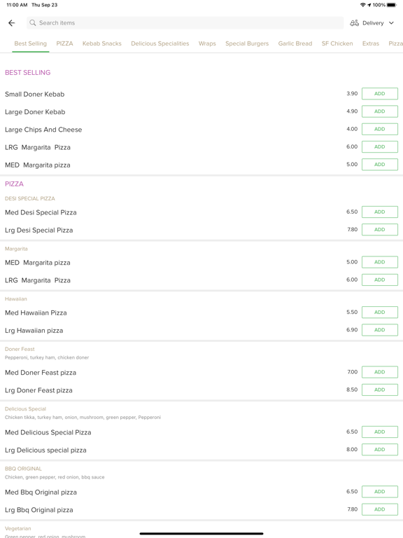The height and width of the screenshot is (538, 403).
Task: Open the Garlic Bread tab
Action: coord(295,43)
